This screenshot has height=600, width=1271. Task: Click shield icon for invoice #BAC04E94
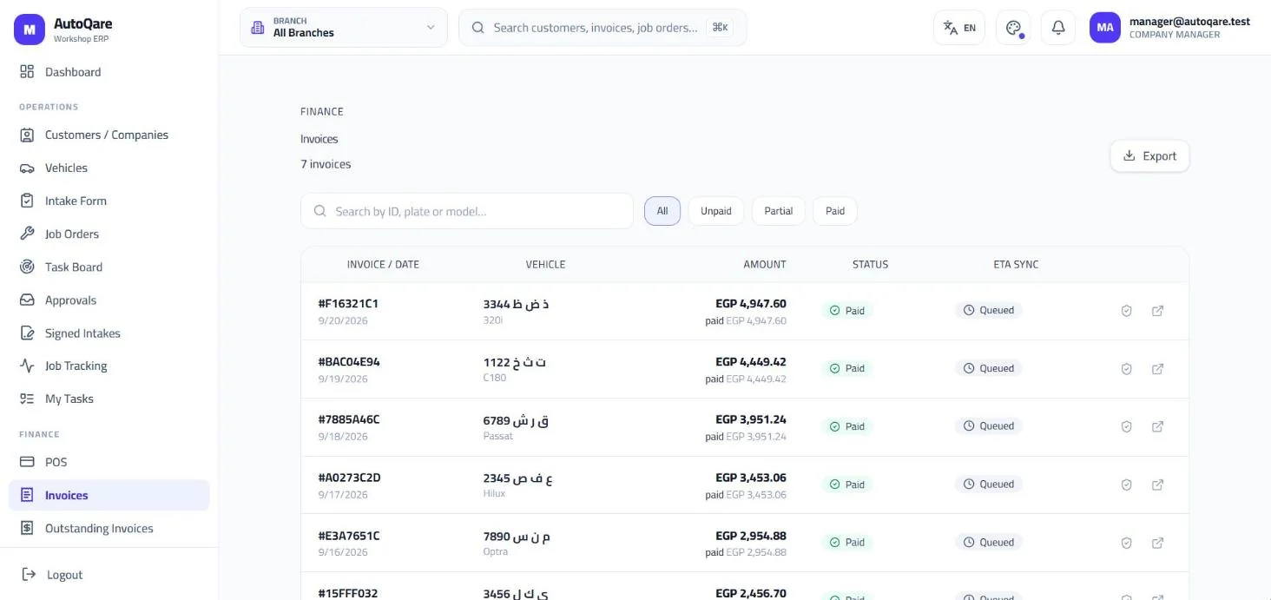tap(1127, 369)
